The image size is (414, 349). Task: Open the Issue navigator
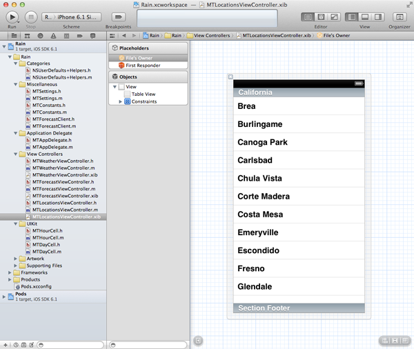pos(53,36)
